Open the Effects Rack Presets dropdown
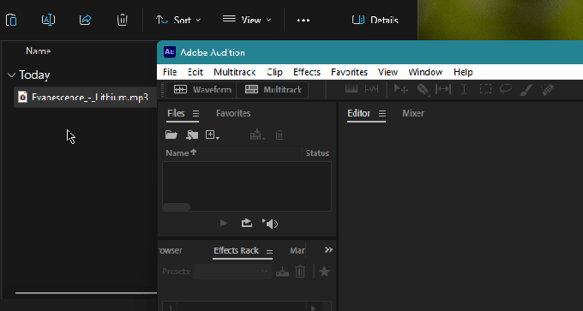The image size is (583, 311). click(232, 272)
